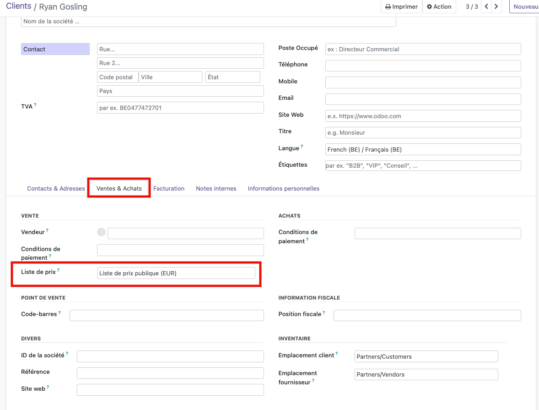Open the Langue selection field
This screenshot has width=539, height=410.
tap(423, 149)
